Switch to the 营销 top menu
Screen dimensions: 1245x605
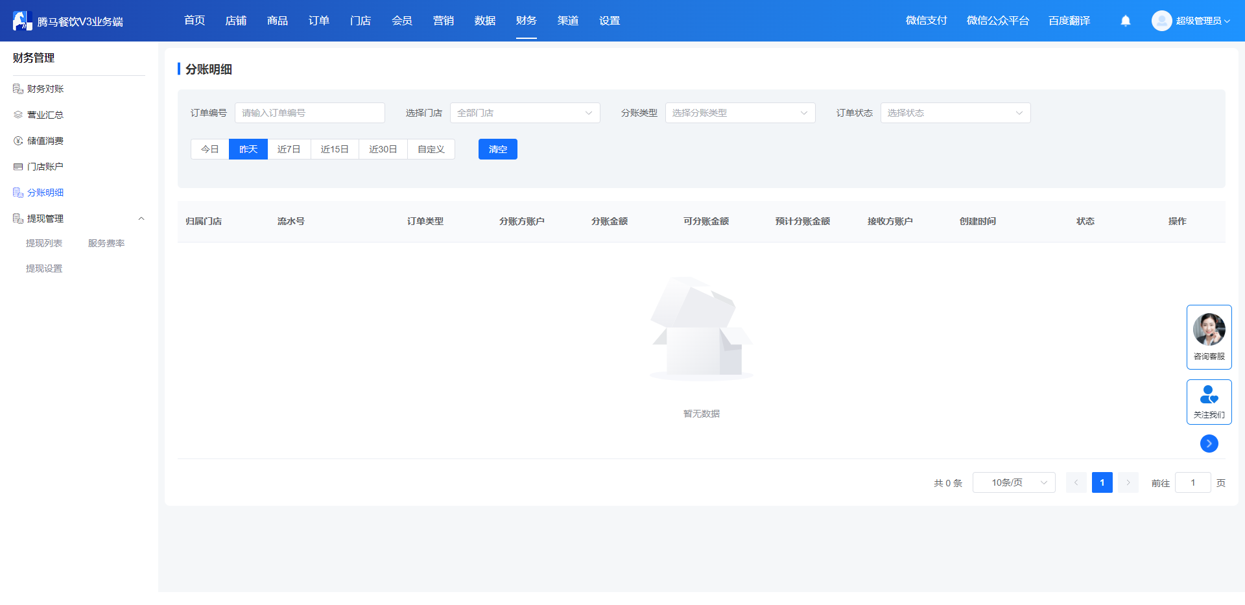click(x=444, y=21)
